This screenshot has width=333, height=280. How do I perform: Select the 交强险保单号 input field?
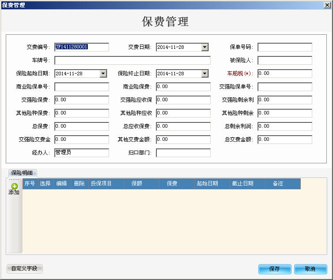click(x=285, y=87)
